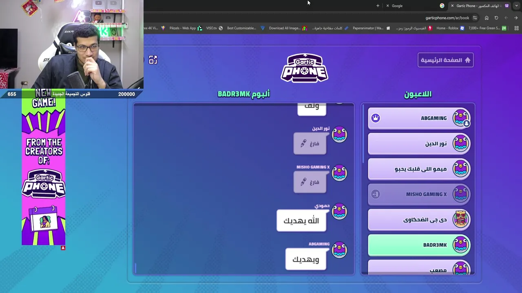Click the avatar of ABGAMING in players list
Screen dimensions: 522x293
point(461,118)
